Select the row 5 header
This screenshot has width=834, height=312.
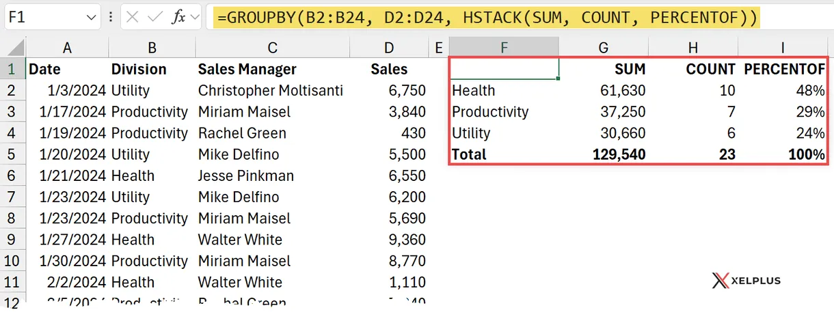(x=12, y=154)
